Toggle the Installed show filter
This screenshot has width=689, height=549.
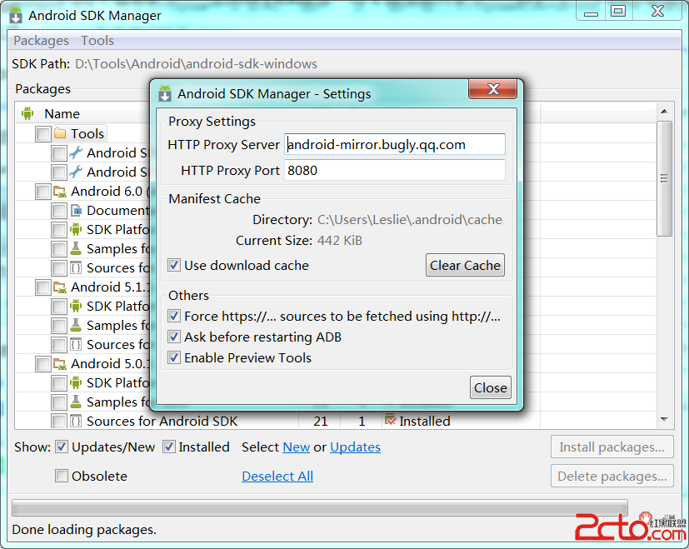click(169, 447)
